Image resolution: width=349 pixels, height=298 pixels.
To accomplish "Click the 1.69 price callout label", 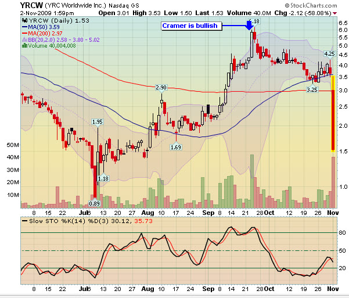I will coord(176,147).
